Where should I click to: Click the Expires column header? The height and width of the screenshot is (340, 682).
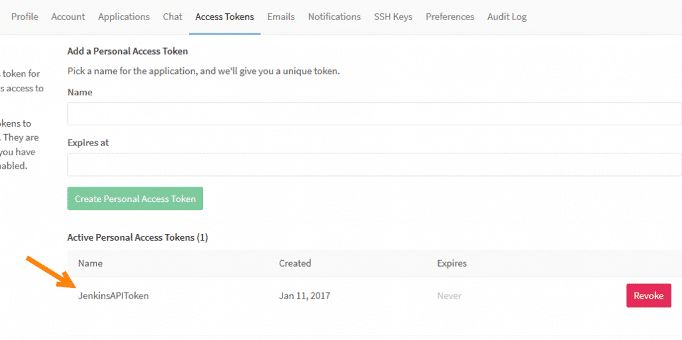(452, 263)
